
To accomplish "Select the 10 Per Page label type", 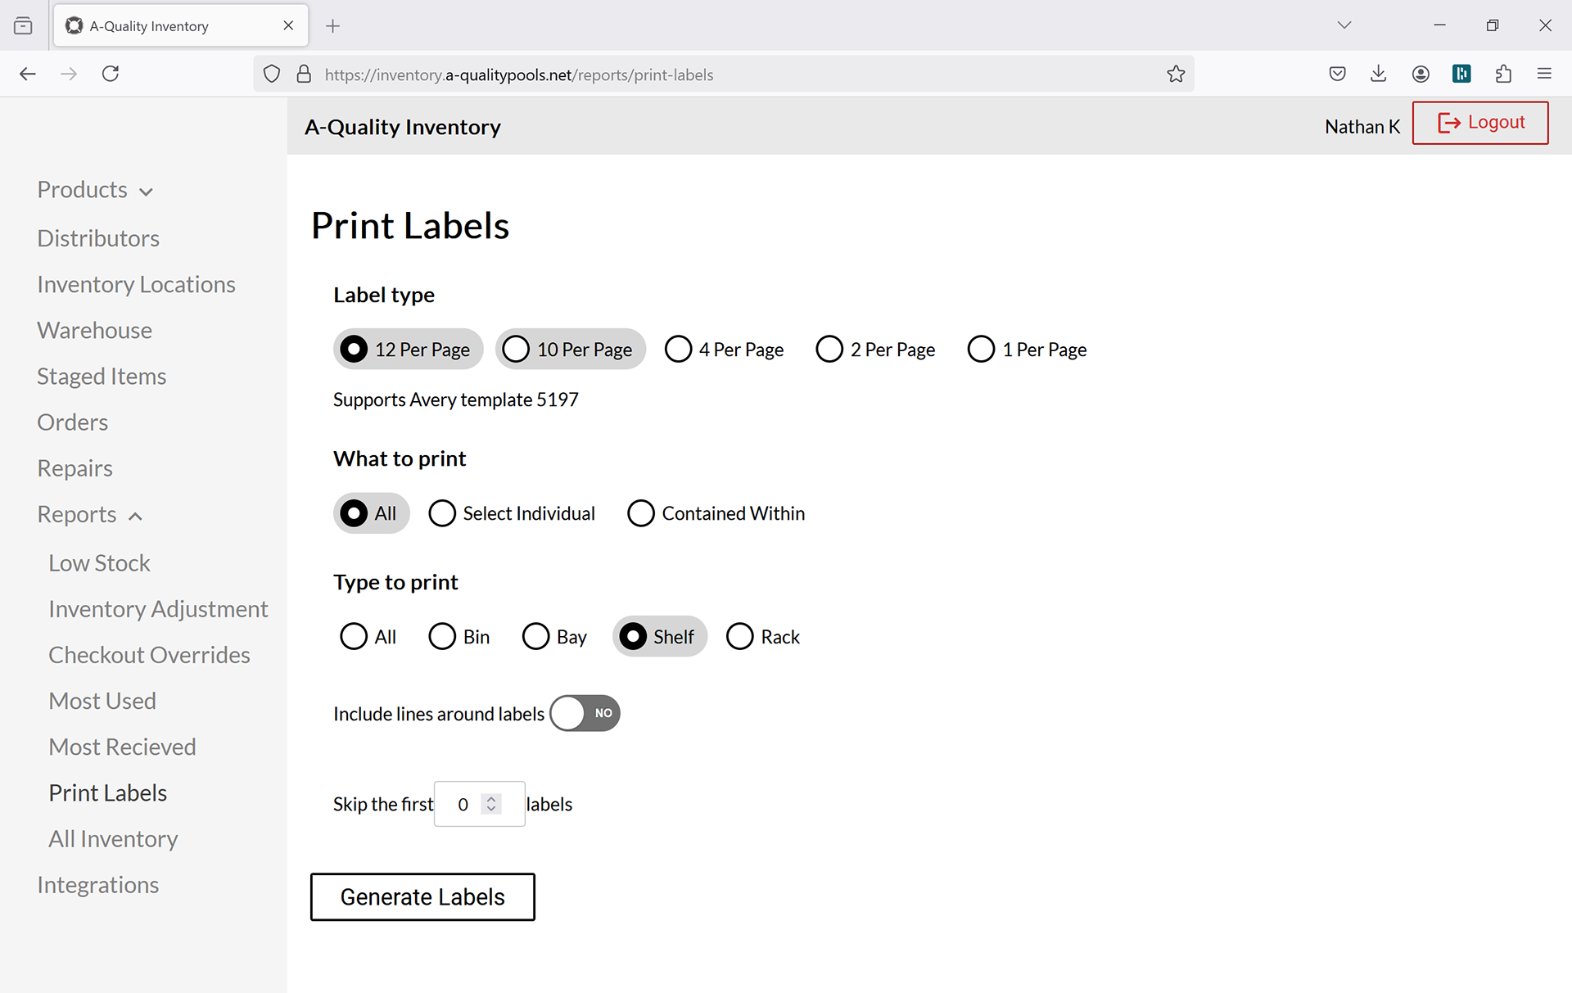I will [571, 350].
